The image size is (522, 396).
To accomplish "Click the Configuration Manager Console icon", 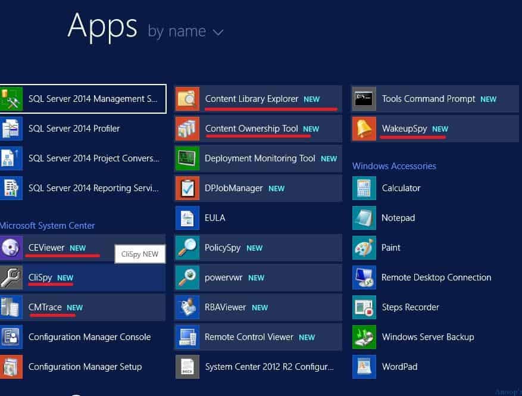I will tap(11, 337).
